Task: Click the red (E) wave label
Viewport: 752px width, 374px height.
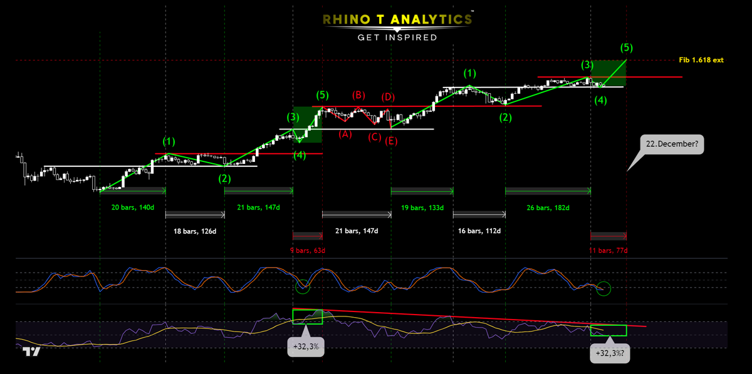Action: click(392, 142)
